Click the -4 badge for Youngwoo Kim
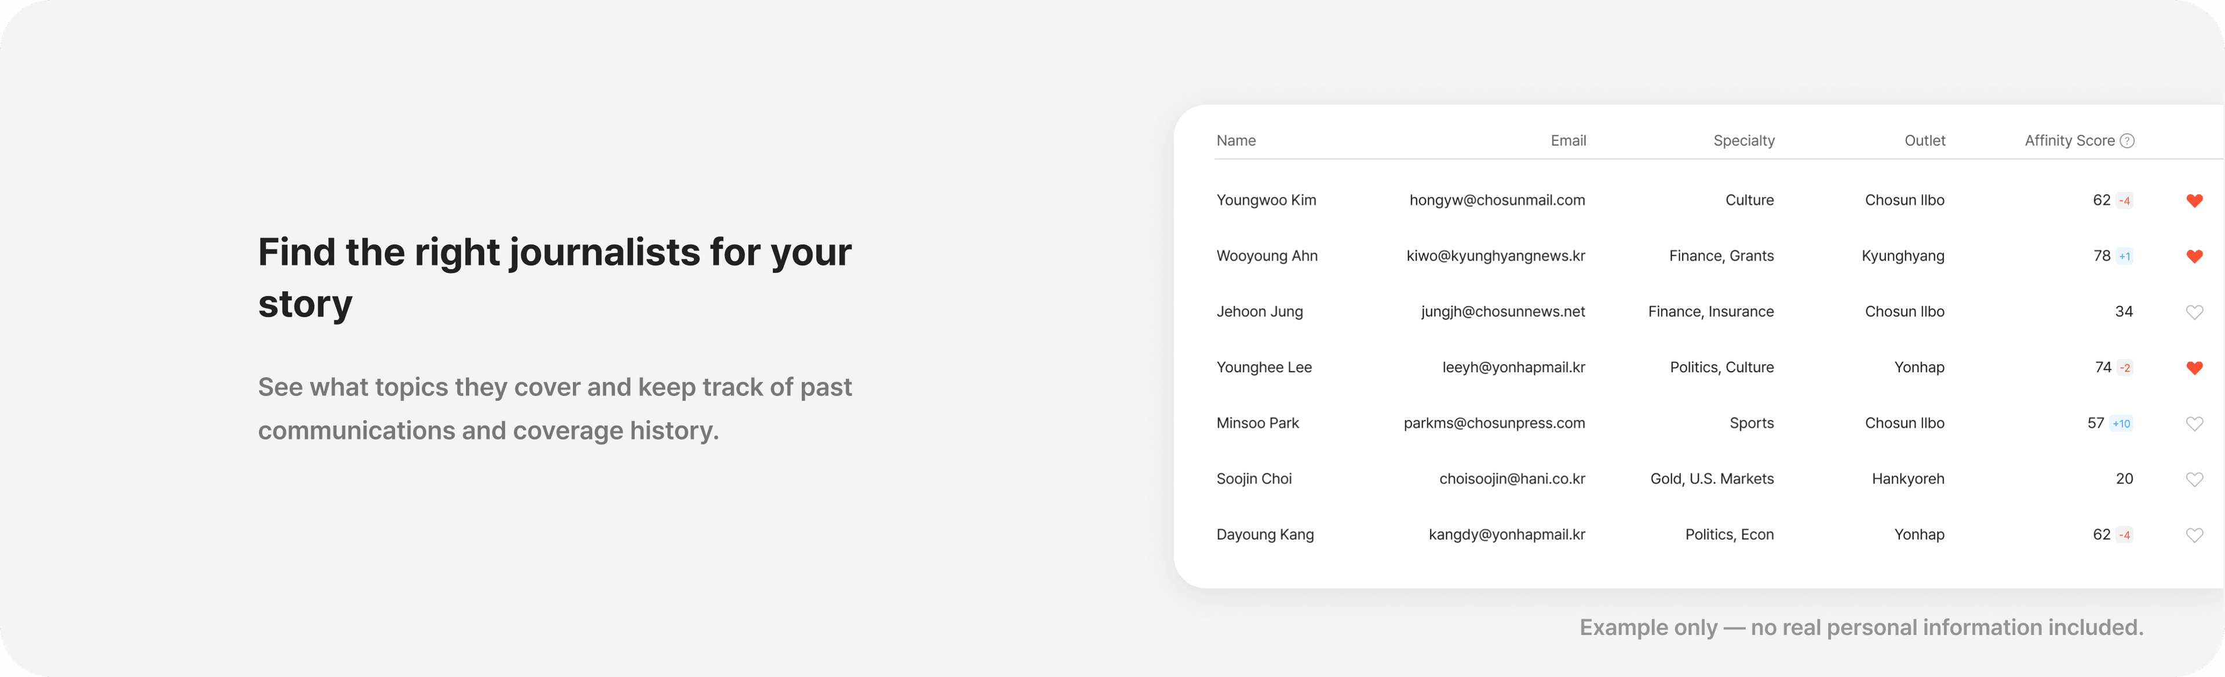 (2125, 201)
